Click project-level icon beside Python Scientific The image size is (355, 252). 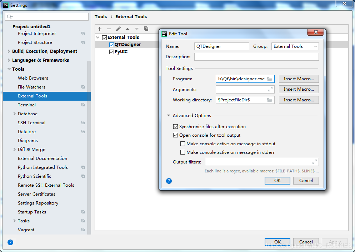tap(83, 176)
